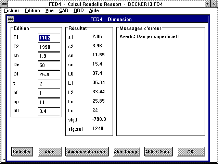Image resolution: width=218 pixels, height=164 pixels.
Task: Confirm the dialog with OK
Action: 191,152
